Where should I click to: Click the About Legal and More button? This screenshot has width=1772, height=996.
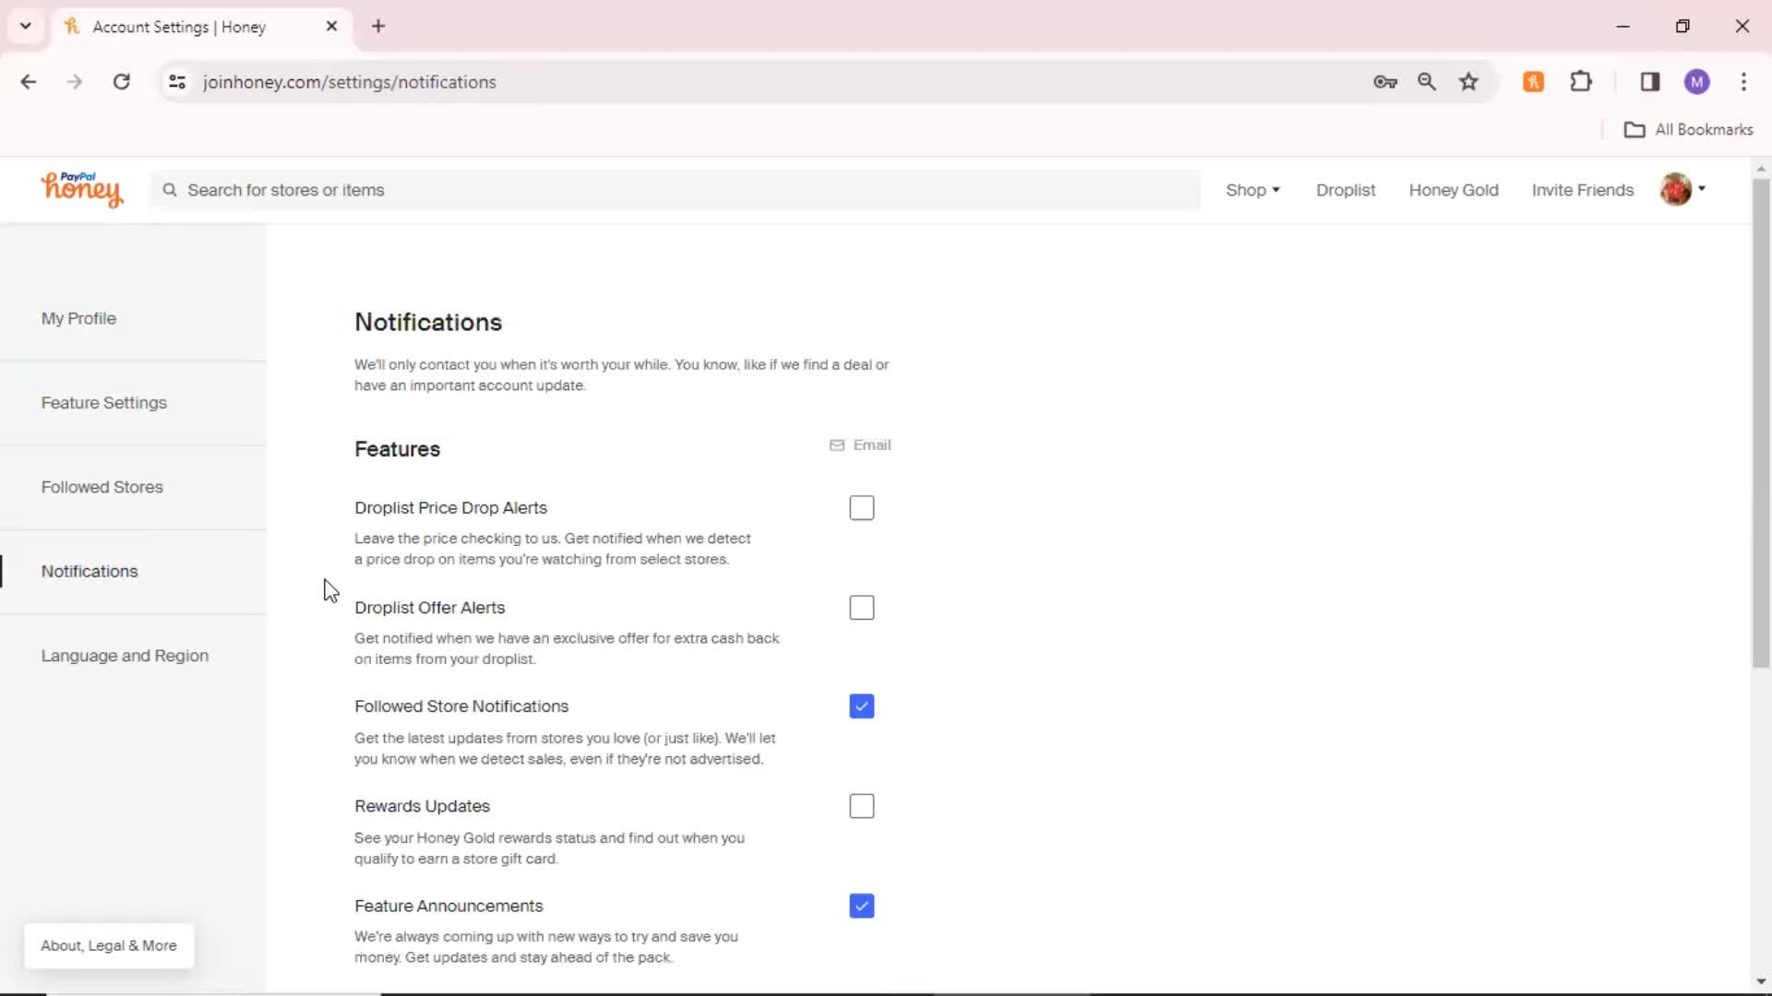108,945
